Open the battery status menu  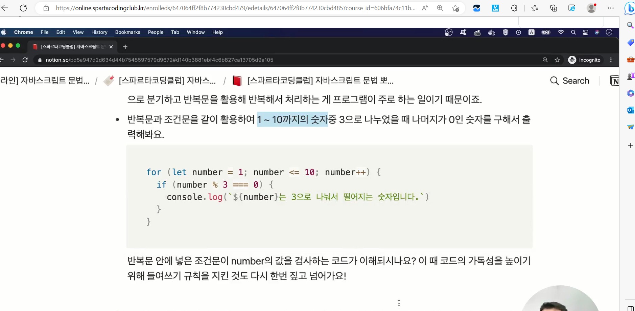pos(546,32)
